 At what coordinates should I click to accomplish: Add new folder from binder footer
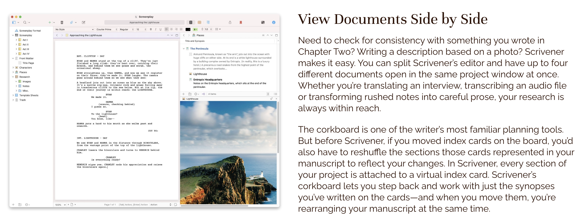click(20, 205)
